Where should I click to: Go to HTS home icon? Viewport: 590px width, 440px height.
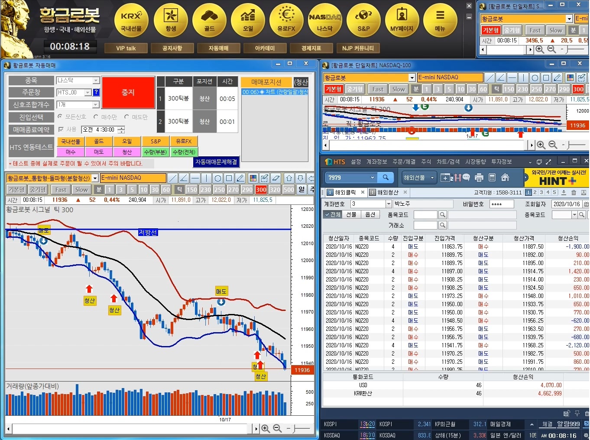[x=505, y=178]
